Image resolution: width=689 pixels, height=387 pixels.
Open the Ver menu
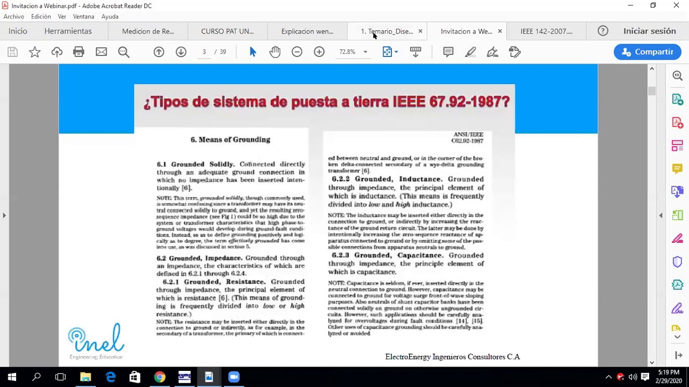62,17
